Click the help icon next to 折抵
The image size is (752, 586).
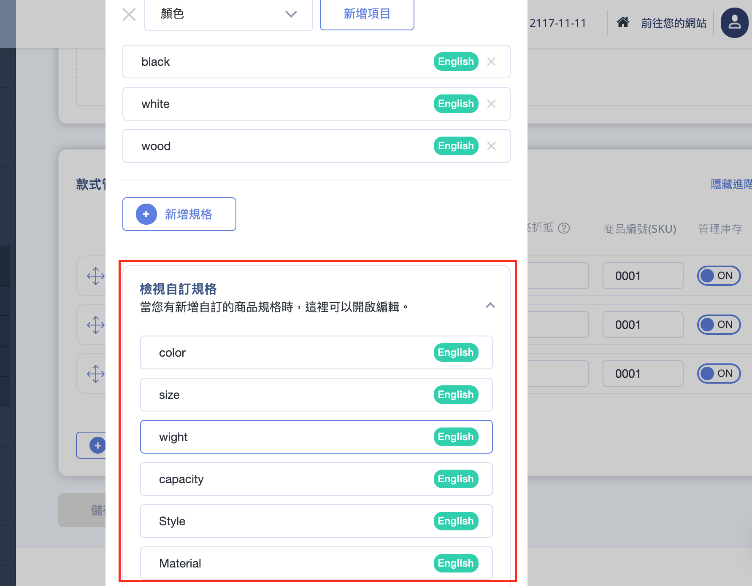564,228
